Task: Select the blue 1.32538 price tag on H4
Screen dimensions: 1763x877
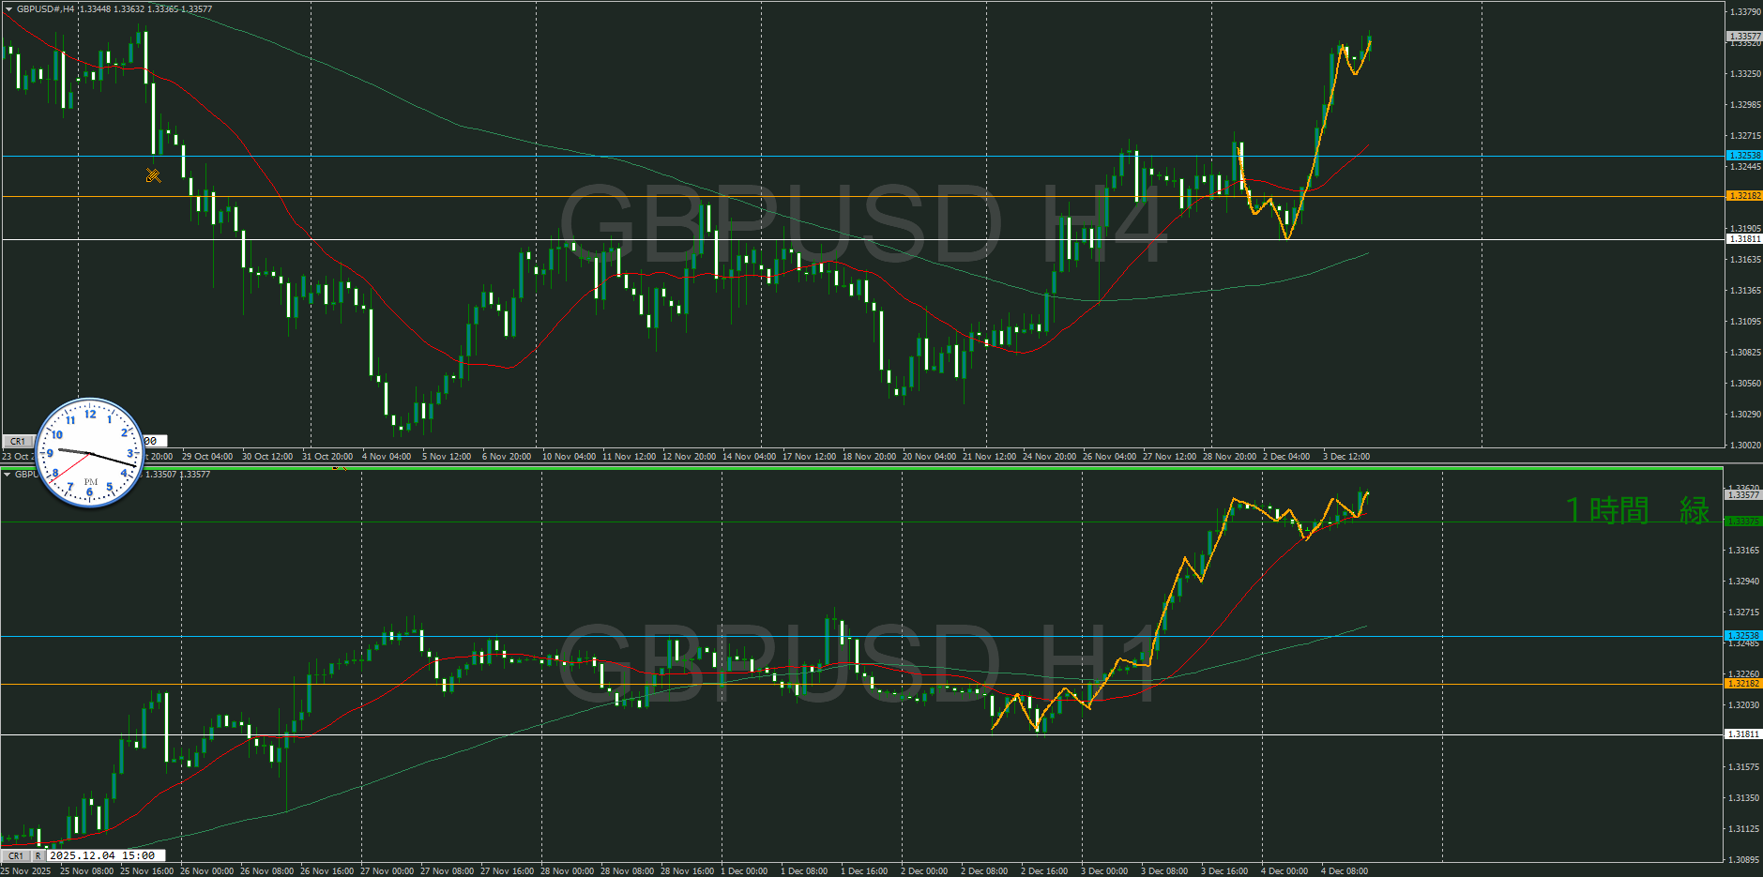Action: pyautogui.click(x=1744, y=156)
